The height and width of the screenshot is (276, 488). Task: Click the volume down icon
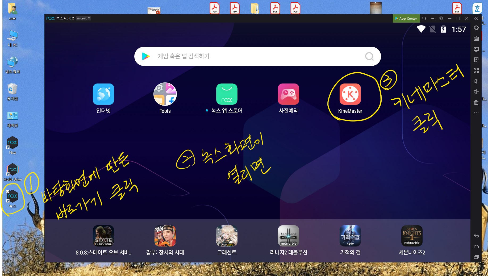click(x=476, y=92)
